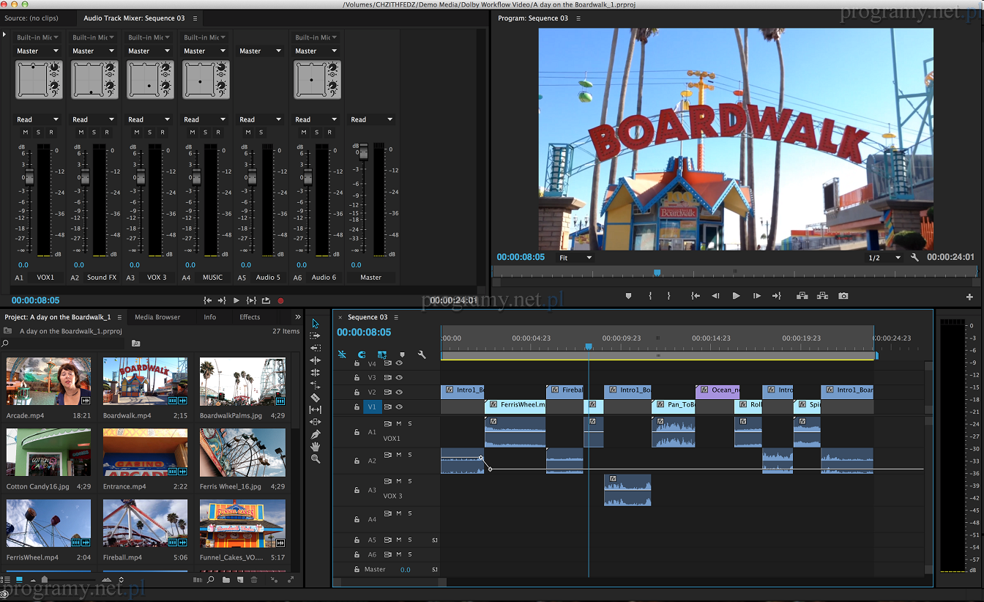Click the A1 VOX1 volume fader
The image size is (984, 602).
[x=29, y=178]
